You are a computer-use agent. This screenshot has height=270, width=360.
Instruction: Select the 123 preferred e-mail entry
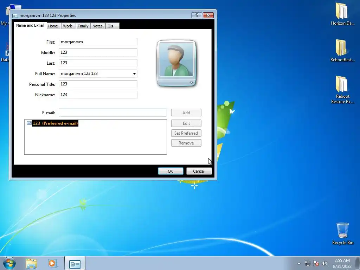coord(55,123)
